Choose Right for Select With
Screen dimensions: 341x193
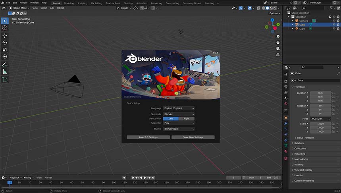pos(186,119)
